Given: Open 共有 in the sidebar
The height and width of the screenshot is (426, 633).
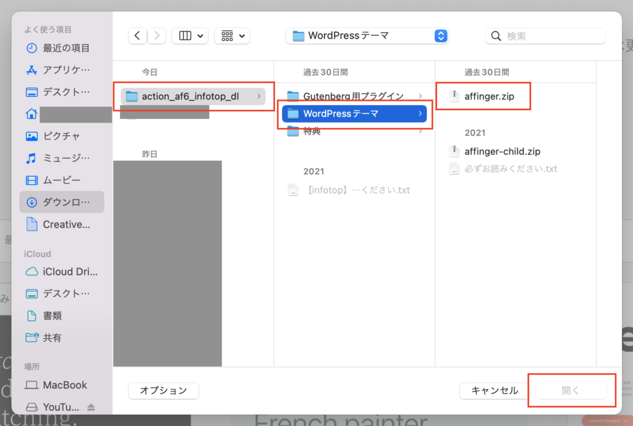Looking at the screenshot, I should 62,338.
